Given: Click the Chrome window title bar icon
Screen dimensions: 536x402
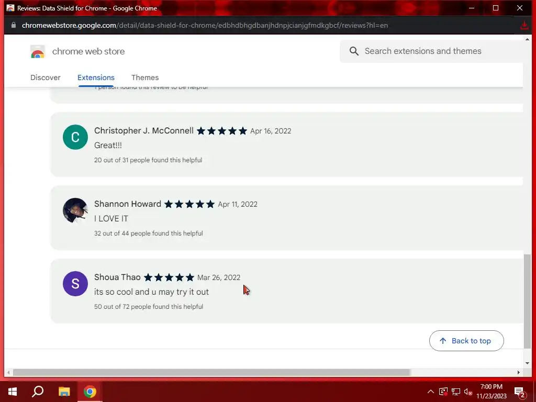Looking at the screenshot, I should coord(10,8).
